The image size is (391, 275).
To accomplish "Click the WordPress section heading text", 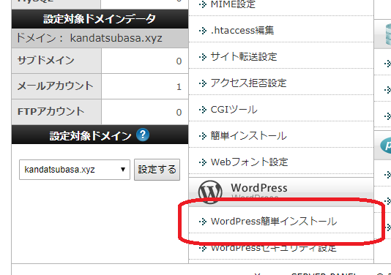I will pyautogui.click(x=259, y=188).
